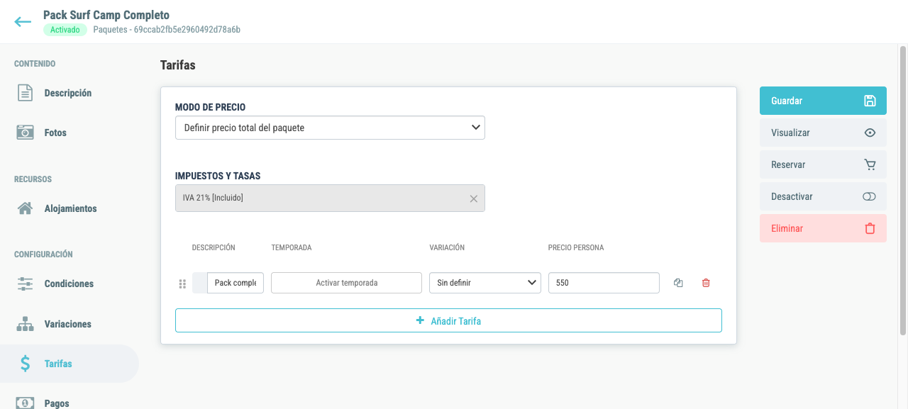
Task: Click the Descripción document icon
Action: click(x=25, y=93)
